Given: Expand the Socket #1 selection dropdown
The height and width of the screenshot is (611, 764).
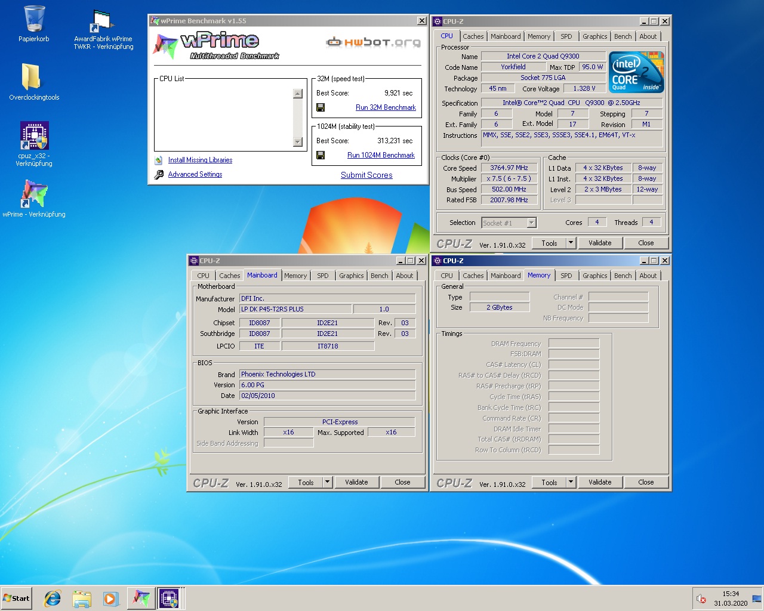Looking at the screenshot, I should coord(531,223).
